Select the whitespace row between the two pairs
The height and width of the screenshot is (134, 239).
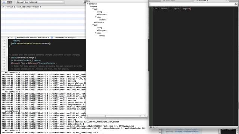click(x=99, y=22)
